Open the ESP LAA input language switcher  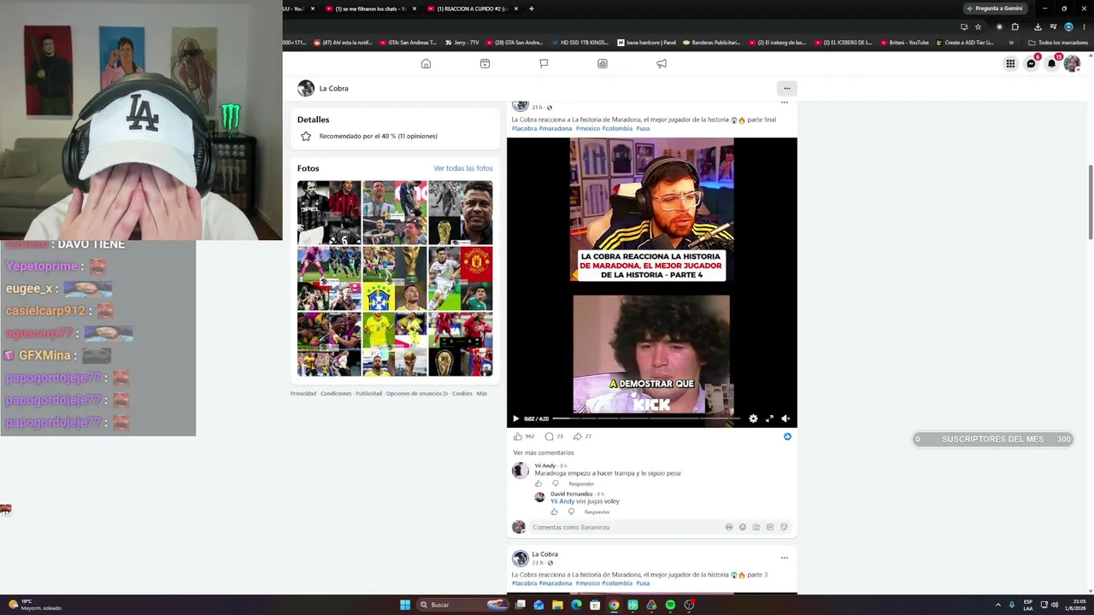[x=1028, y=605]
